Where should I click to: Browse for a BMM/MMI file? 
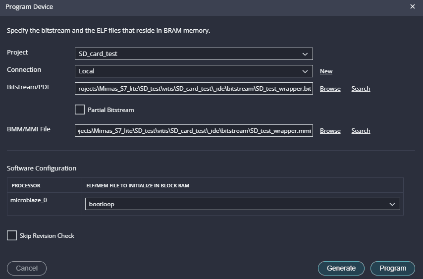tap(330, 131)
